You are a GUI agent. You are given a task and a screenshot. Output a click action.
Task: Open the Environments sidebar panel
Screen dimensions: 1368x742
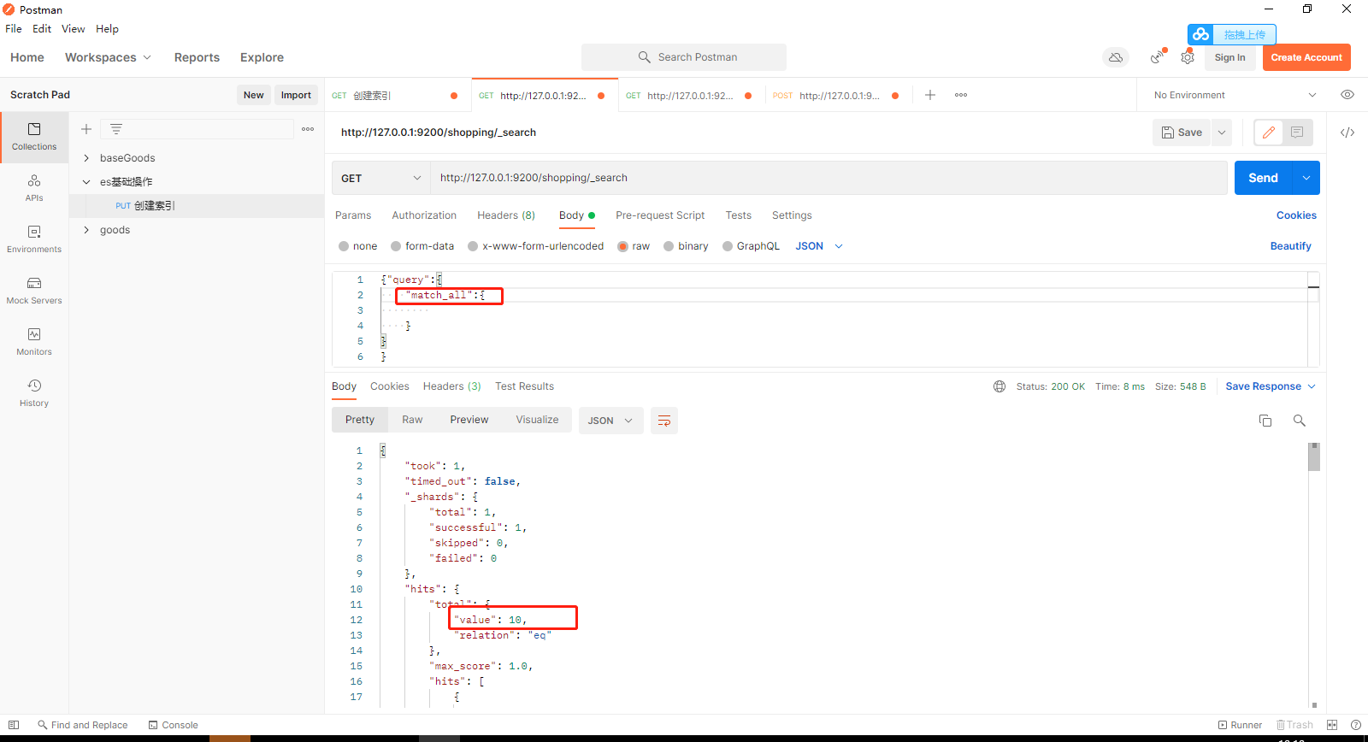click(34, 239)
